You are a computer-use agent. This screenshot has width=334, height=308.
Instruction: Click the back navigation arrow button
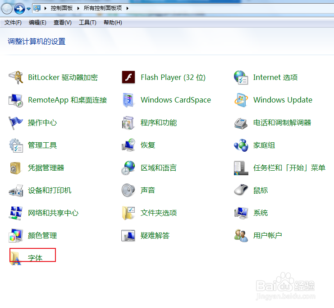pos(7,9)
